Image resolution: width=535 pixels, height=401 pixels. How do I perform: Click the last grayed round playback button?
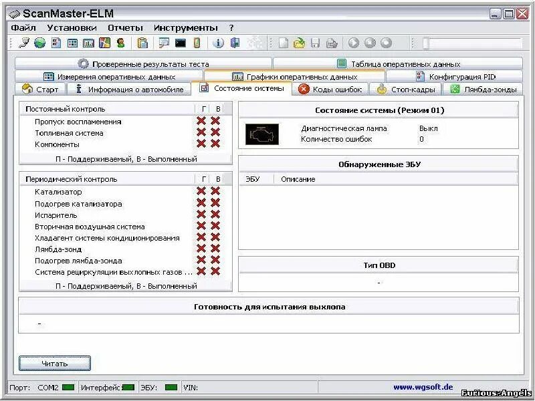click(386, 43)
